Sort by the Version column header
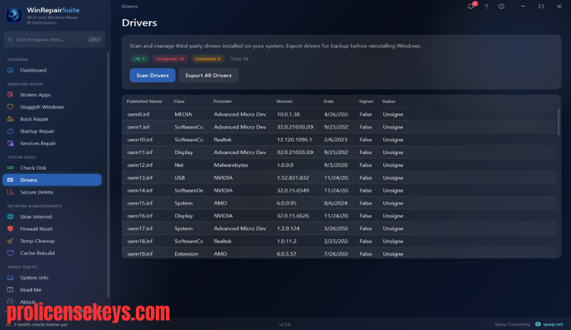 pos(284,102)
